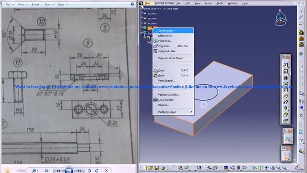Click the Line tool on right toolbar
Image resolution: width=307 pixels, height=173 pixels.
[301, 17]
